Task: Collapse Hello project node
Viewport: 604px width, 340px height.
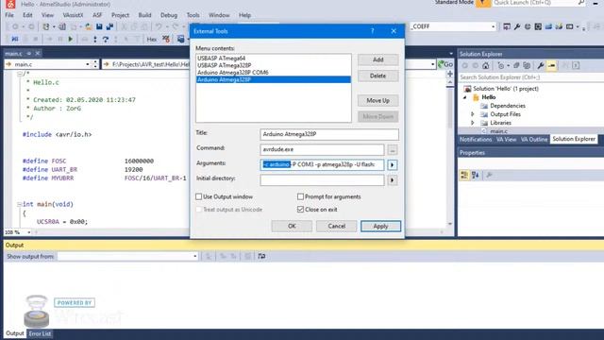Action: coord(465,97)
